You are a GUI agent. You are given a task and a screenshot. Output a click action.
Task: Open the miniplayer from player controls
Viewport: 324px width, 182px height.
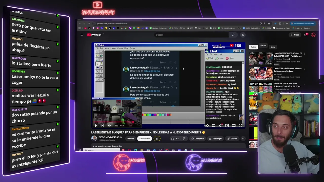(x=227, y=126)
